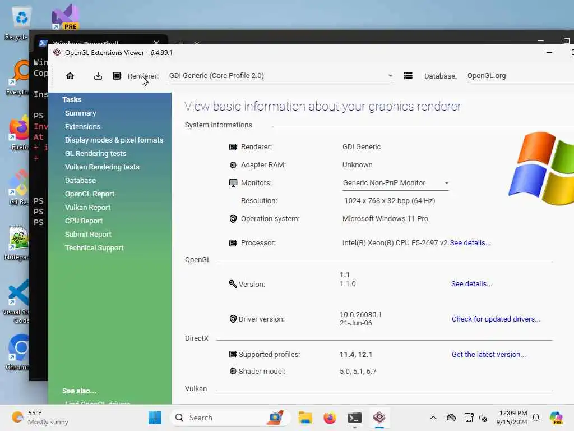Open Visual Studio Preview desktop shortcut
574x431 pixels.
pyautogui.click(x=65, y=16)
